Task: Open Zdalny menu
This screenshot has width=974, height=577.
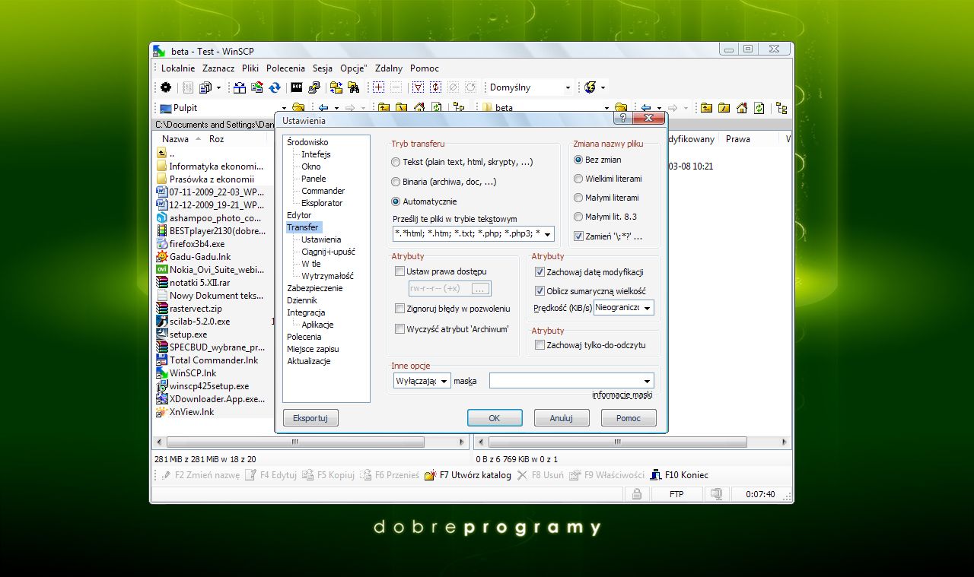Action: click(389, 68)
